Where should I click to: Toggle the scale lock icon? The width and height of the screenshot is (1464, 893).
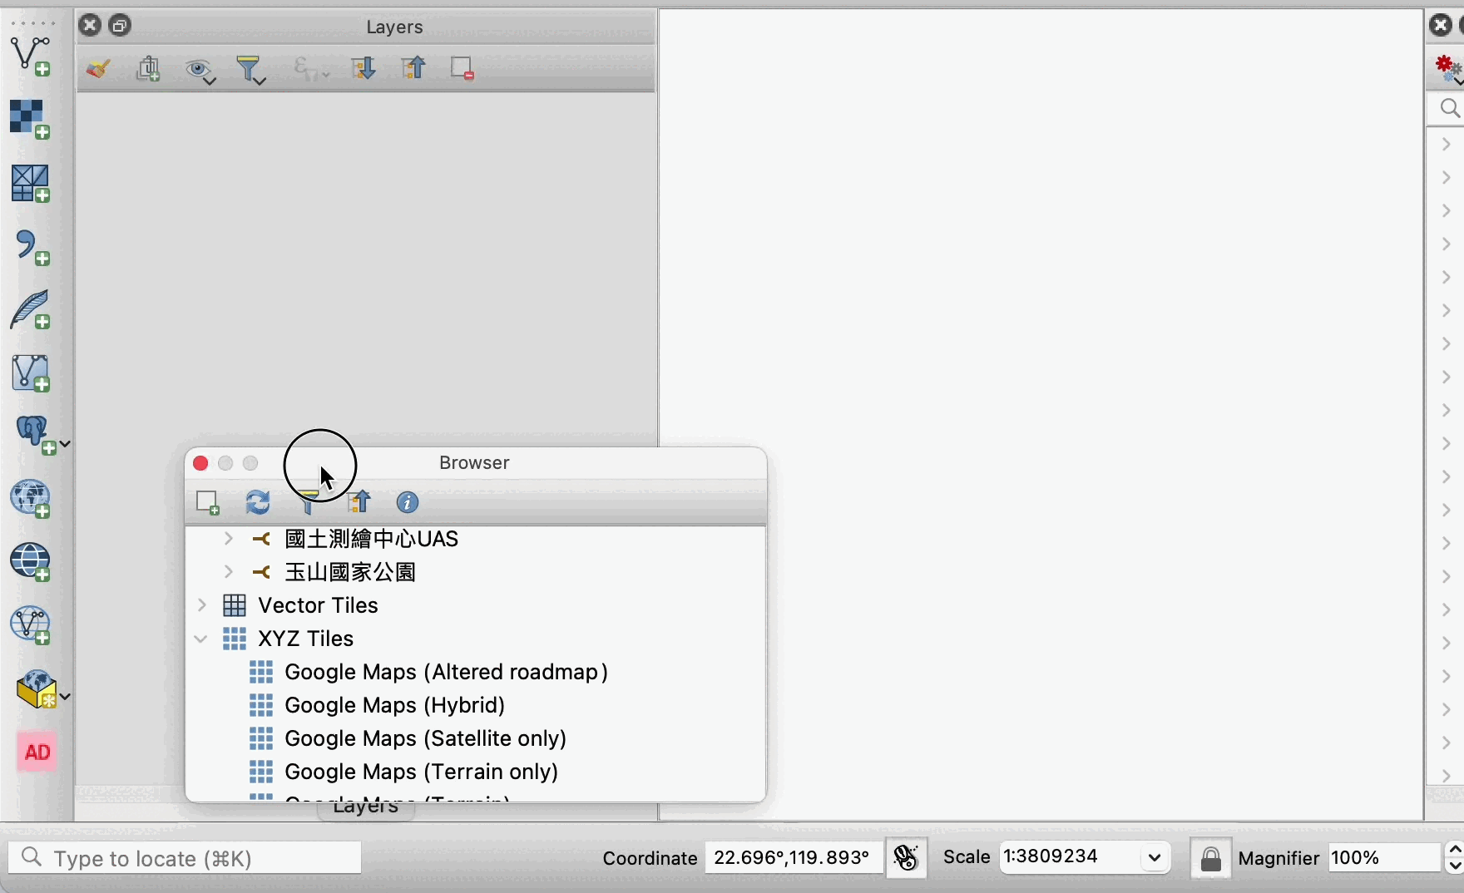[x=1210, y=858]
